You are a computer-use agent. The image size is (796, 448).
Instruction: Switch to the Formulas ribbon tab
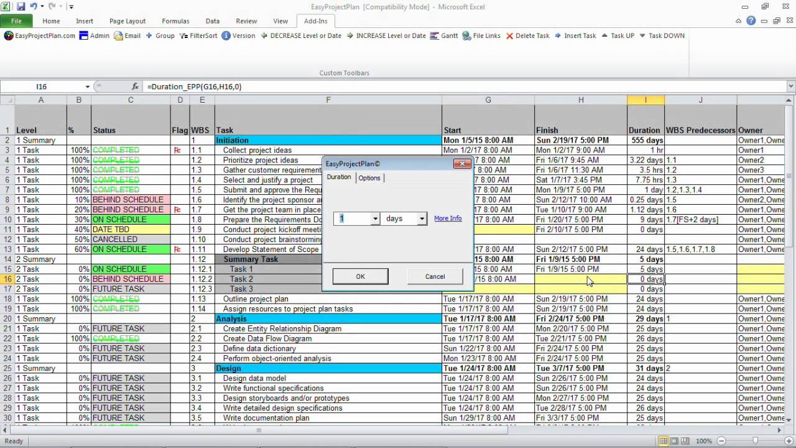point(175,21)
